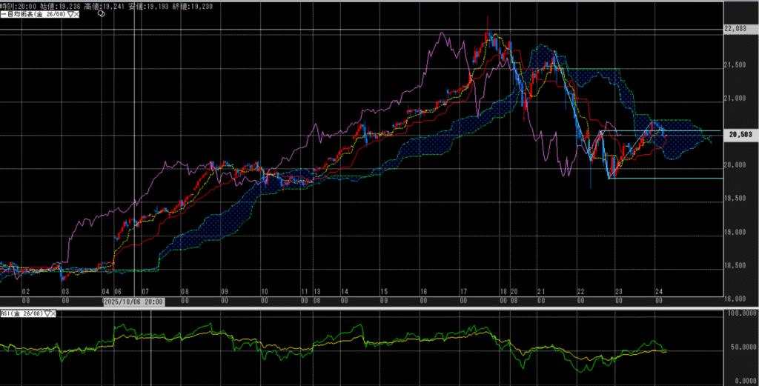Open the Ichimoku indicator dropdown triangle

pos(70,14)
